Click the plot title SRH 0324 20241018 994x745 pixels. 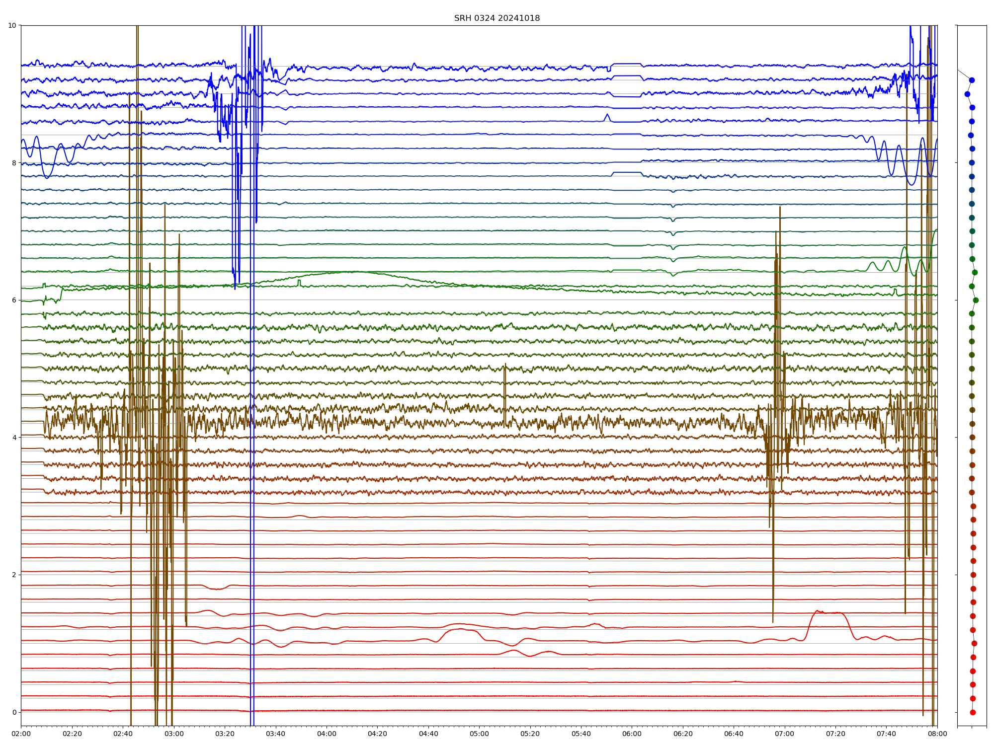(x=497, y=18)
